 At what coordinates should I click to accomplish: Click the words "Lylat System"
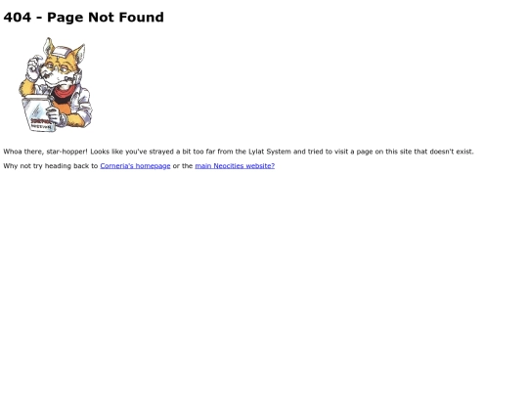coord(270,152)
